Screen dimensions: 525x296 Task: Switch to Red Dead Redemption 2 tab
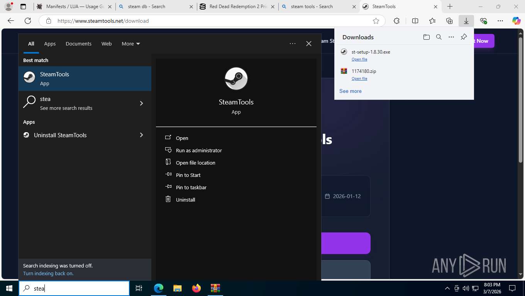click(x=238, y=7)
